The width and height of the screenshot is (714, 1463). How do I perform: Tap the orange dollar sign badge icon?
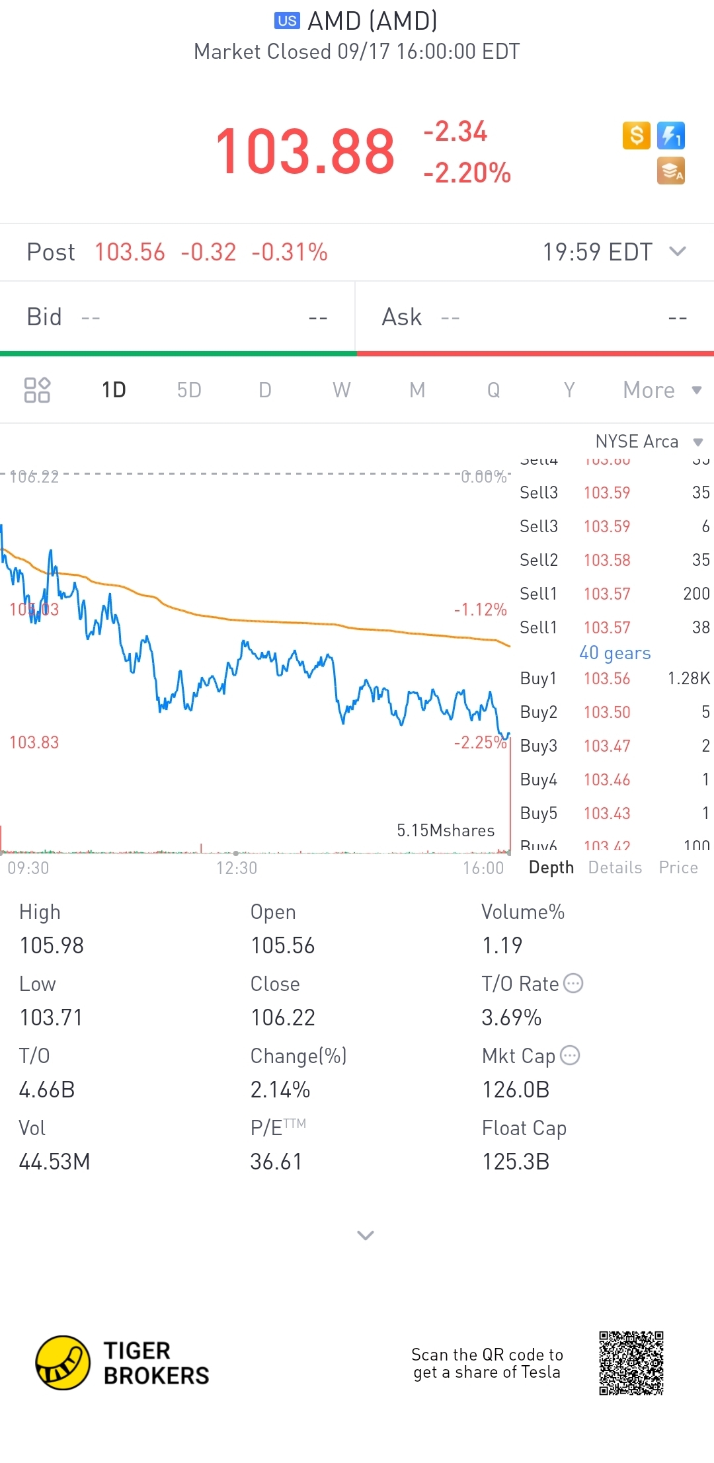[x=636, y=136]
